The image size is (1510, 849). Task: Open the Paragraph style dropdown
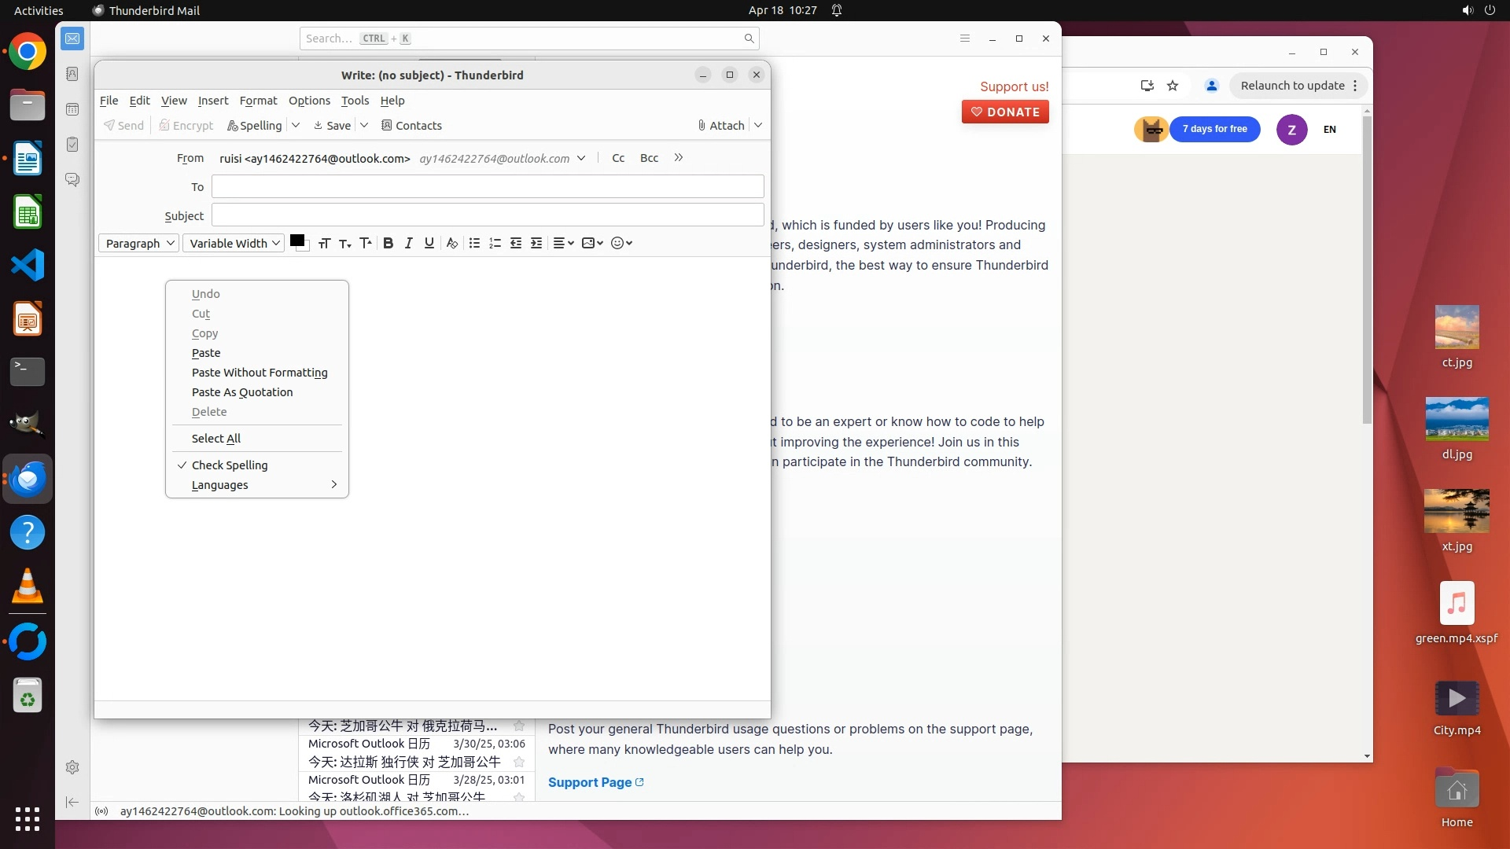pyautogui.click(x=138, y=244)
